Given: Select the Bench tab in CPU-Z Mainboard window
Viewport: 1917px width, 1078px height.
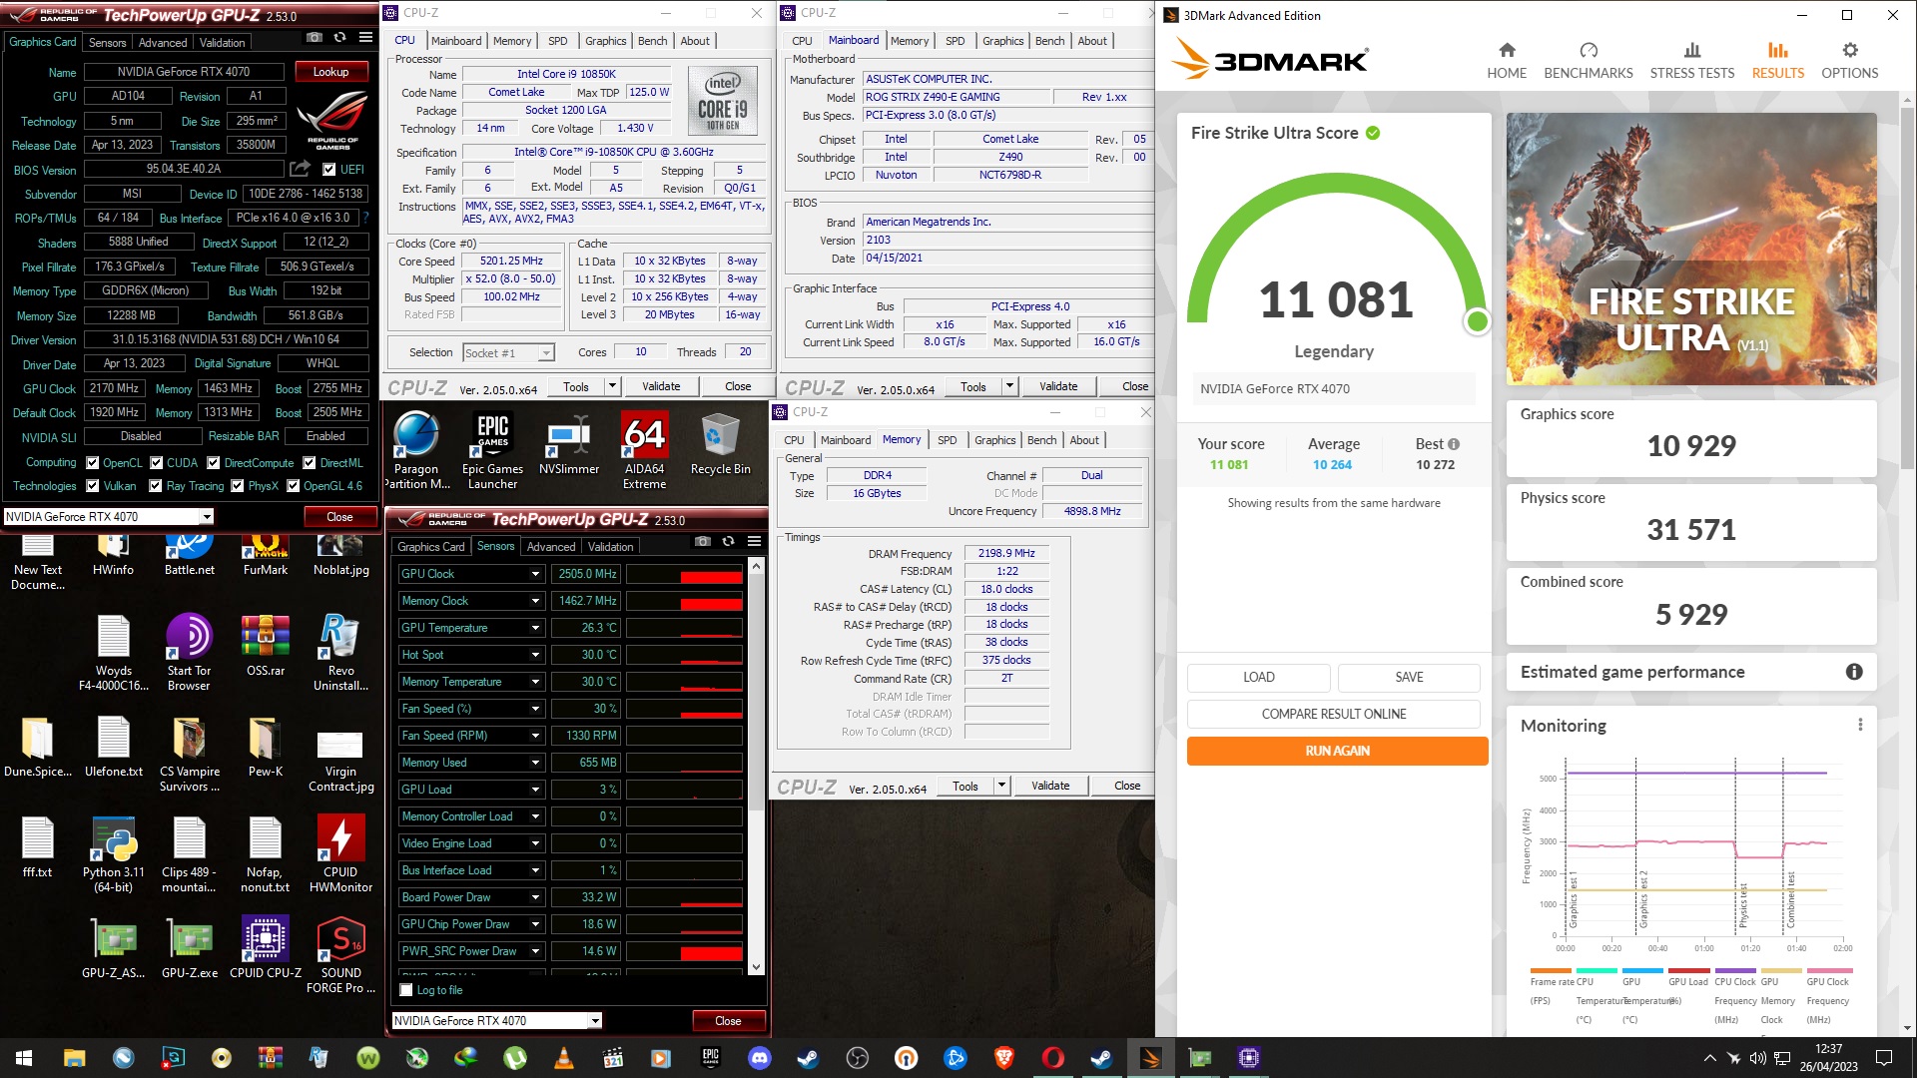Looking at the screenshot, I should 1049,41.
